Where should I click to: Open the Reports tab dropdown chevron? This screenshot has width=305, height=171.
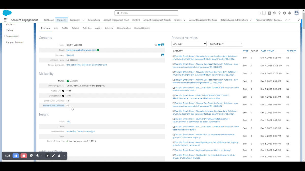pos(184,20)
